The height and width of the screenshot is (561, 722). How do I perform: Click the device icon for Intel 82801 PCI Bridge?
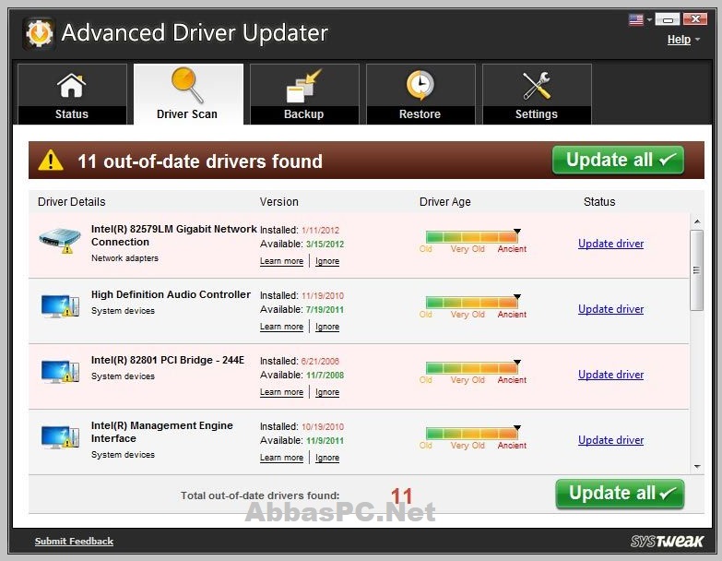pos(60,371)
